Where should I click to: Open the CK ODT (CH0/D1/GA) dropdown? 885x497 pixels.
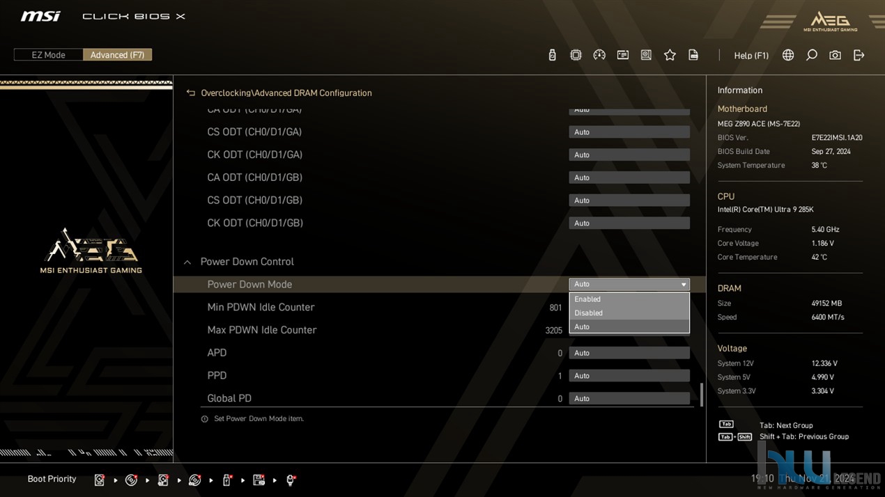coord(629,155)
